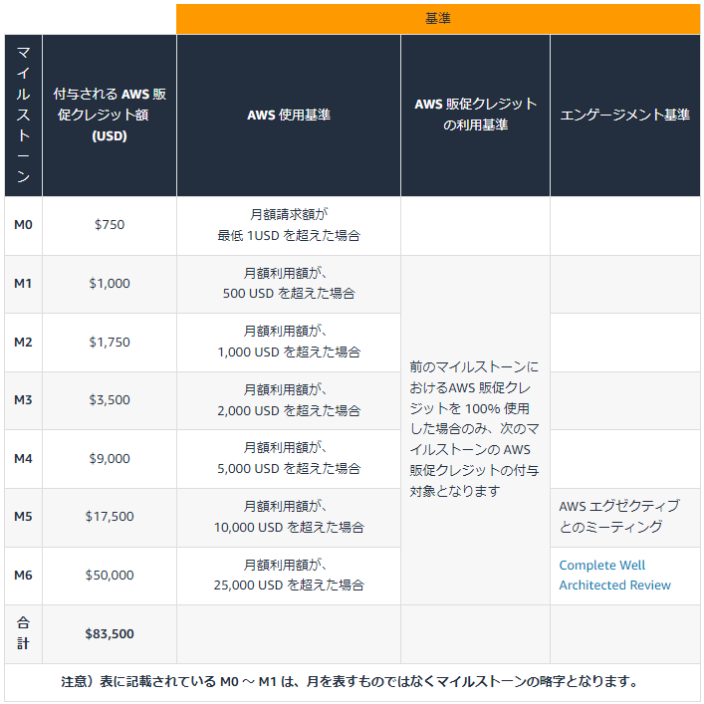Select the M4 milestone cell
Viewport: 704px width, 704px height.
(23, 458)
